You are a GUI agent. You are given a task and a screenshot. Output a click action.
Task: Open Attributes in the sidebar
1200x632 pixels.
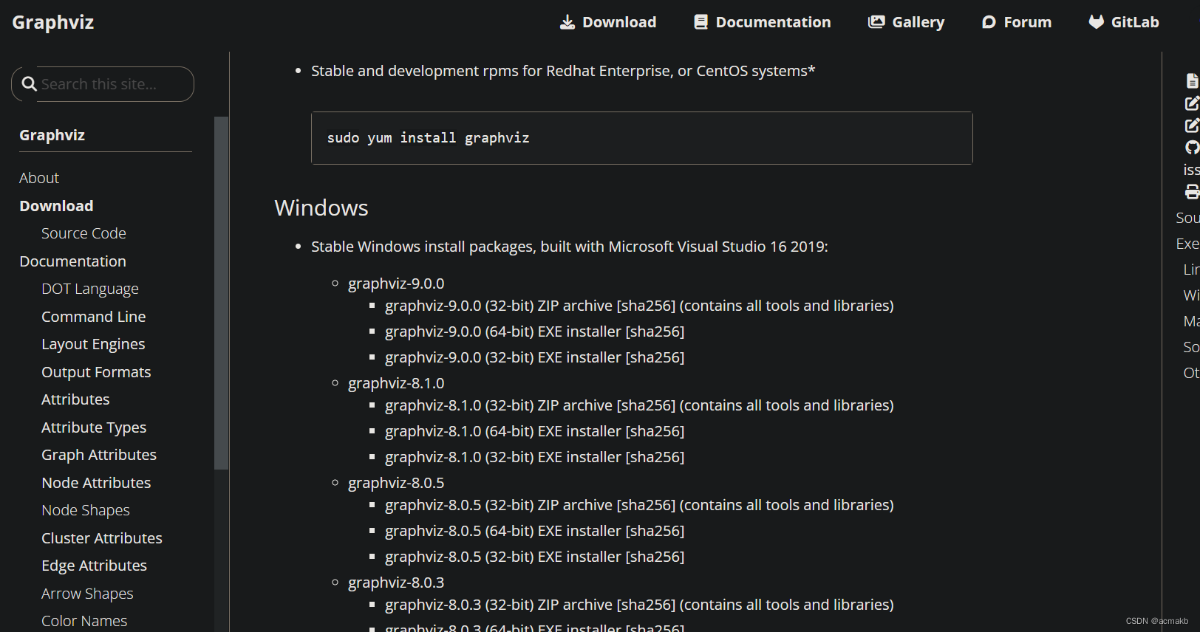click(75, 399)
